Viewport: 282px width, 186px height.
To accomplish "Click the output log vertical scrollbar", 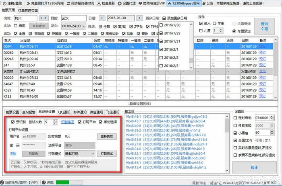I will [x=226, y=144].
